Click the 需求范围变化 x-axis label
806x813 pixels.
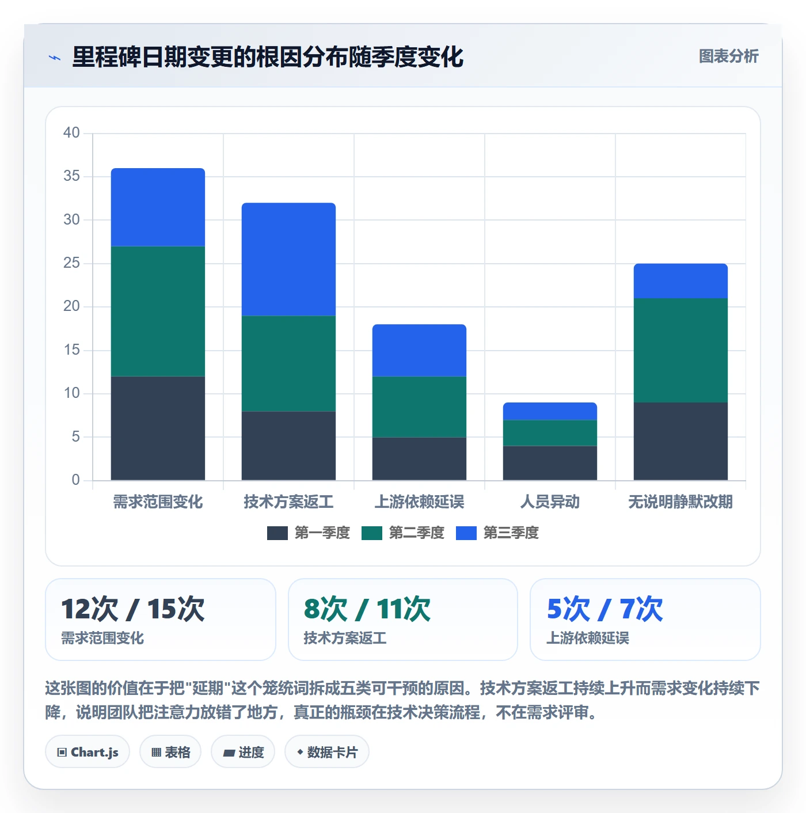(158, 502)
